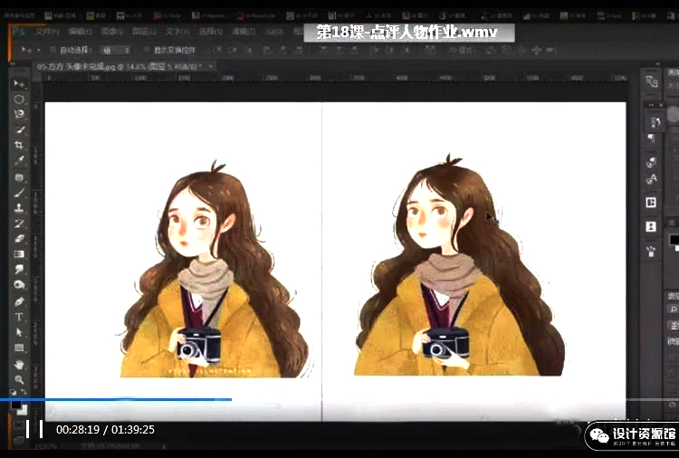Image resolution: width=679 pixels, height=458 pixels.
Task: Select the Brush tool
Action: [x=20, y=192]
